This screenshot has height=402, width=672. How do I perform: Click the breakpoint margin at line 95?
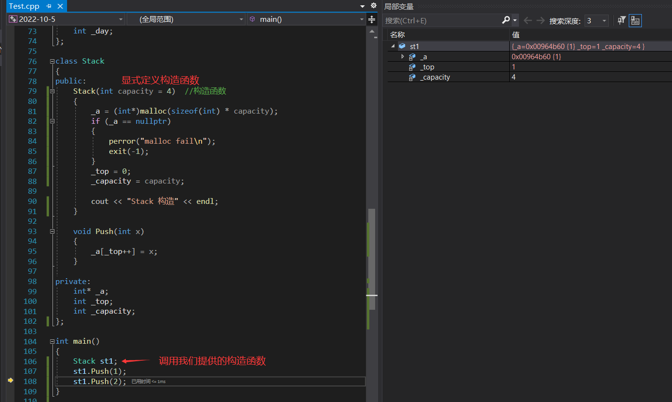[10, 251]
